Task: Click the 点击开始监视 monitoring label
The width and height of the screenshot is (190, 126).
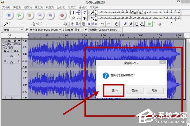Action: pyautogui.click(x=139, y=12)
